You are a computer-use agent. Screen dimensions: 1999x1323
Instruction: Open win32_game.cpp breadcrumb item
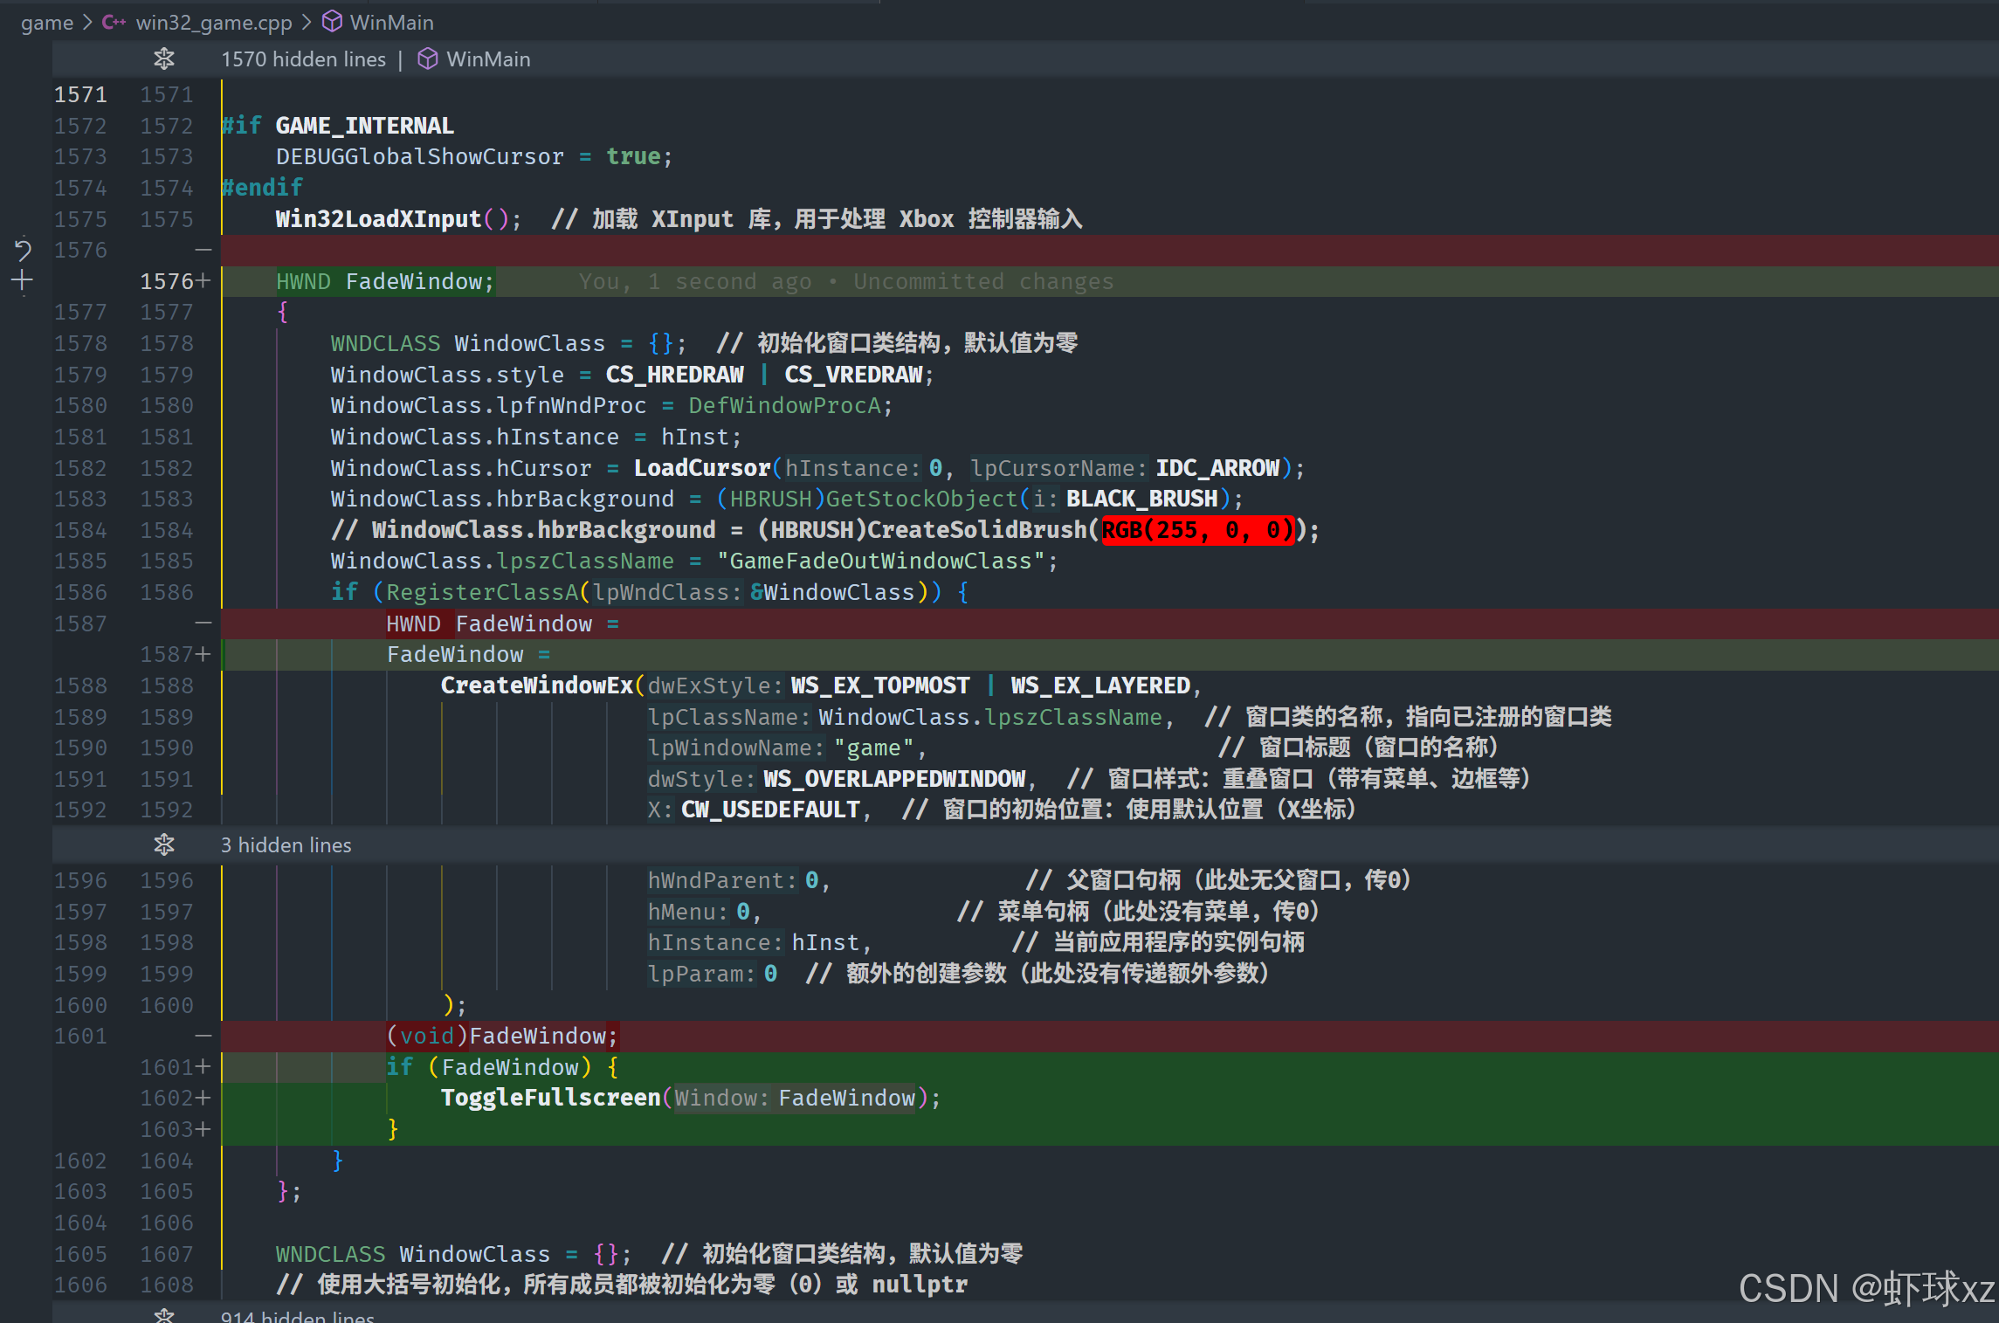click(214, 22)
